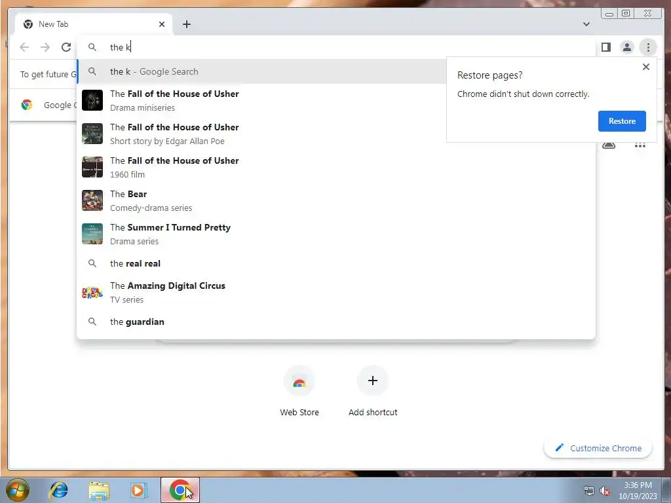This screenshot has height=503, width=671.
Task: Launch Internet Explorer from taskbar
Action: (58, 490)
